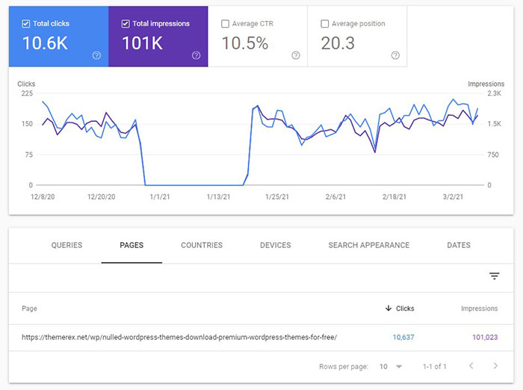This screenshot has width=523, height=390.
Task: Switch to the Countries tab
Action: 202,245
